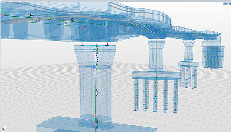231x132 pixels.
Task: Click right red support marker atop main pier
Action: (107, 44)
